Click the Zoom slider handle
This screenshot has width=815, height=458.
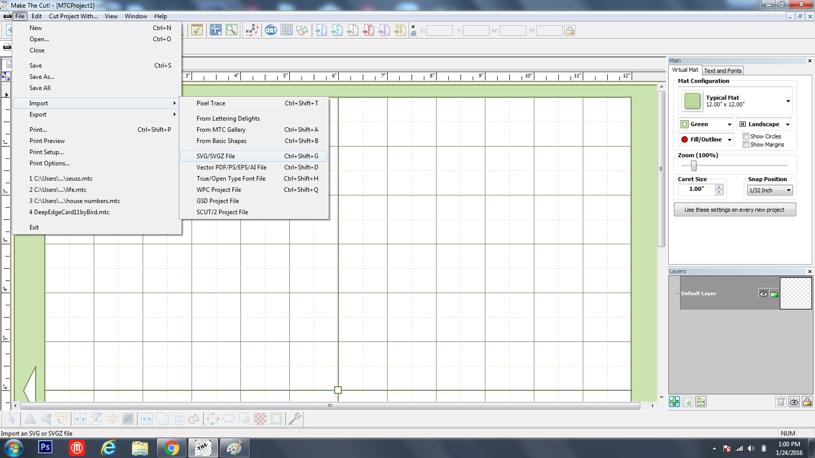click(x=694, y=165)
